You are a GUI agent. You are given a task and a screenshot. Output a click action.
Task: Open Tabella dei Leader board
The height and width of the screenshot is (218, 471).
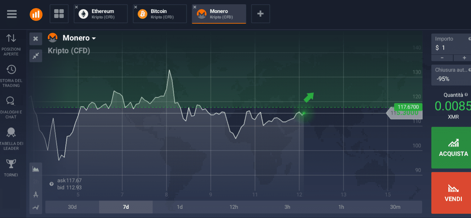click(11, 138)
